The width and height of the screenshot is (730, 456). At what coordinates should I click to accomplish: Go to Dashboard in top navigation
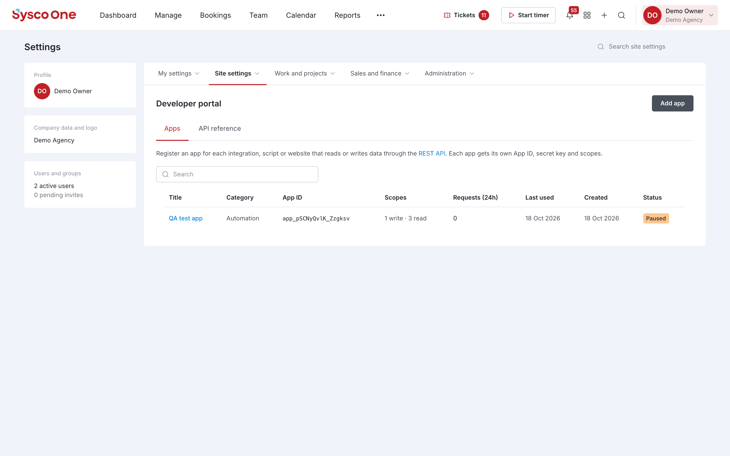(118, 15)
